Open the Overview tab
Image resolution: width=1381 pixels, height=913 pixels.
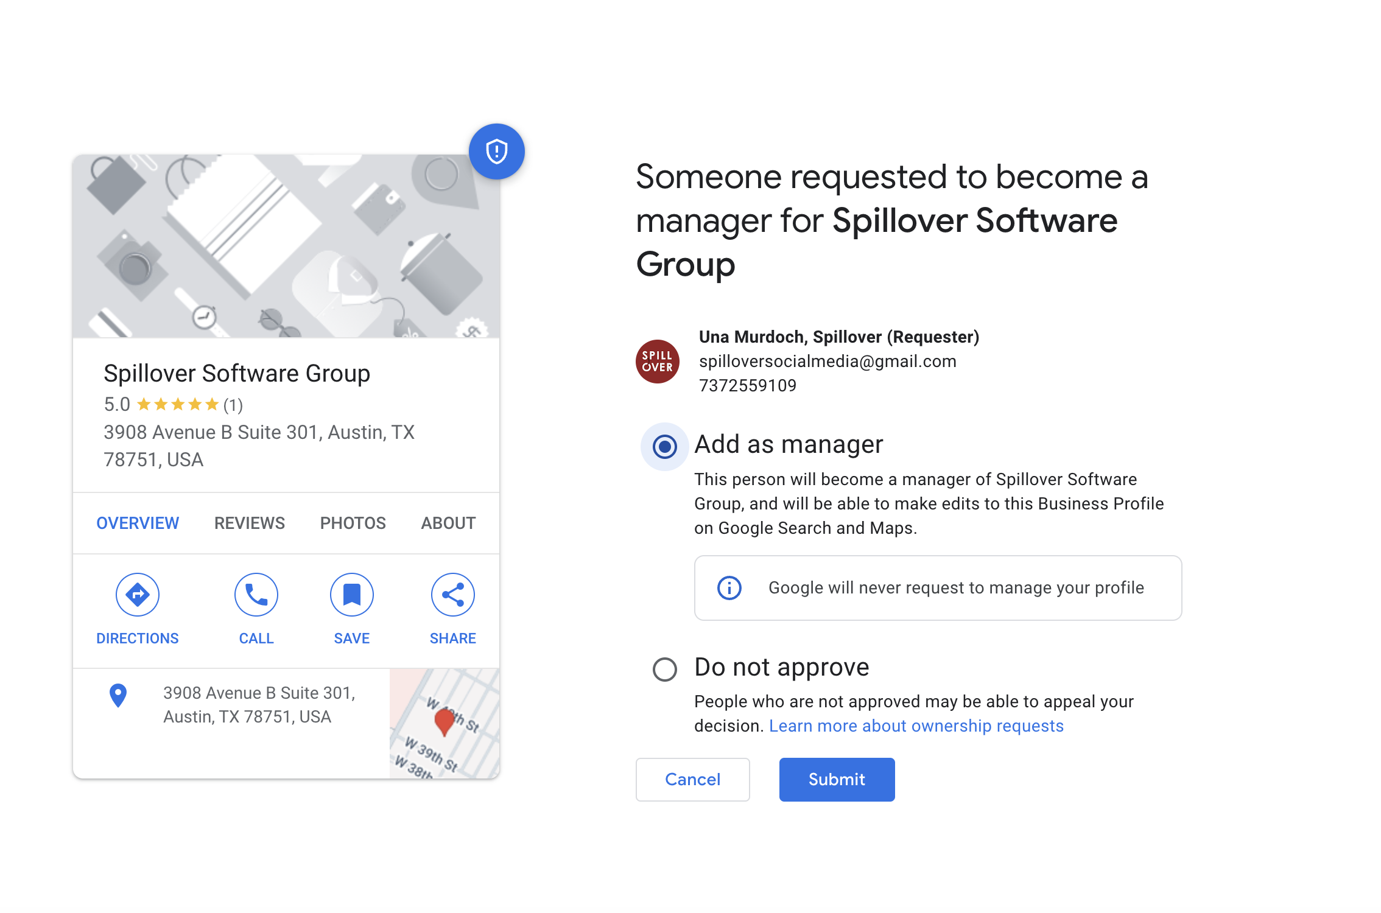click(138, 523)
